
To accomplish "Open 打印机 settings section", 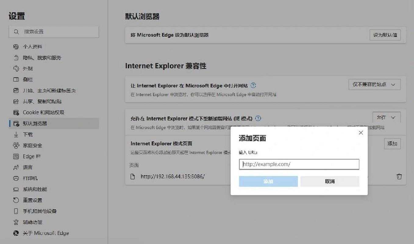I will pos(54,178).
